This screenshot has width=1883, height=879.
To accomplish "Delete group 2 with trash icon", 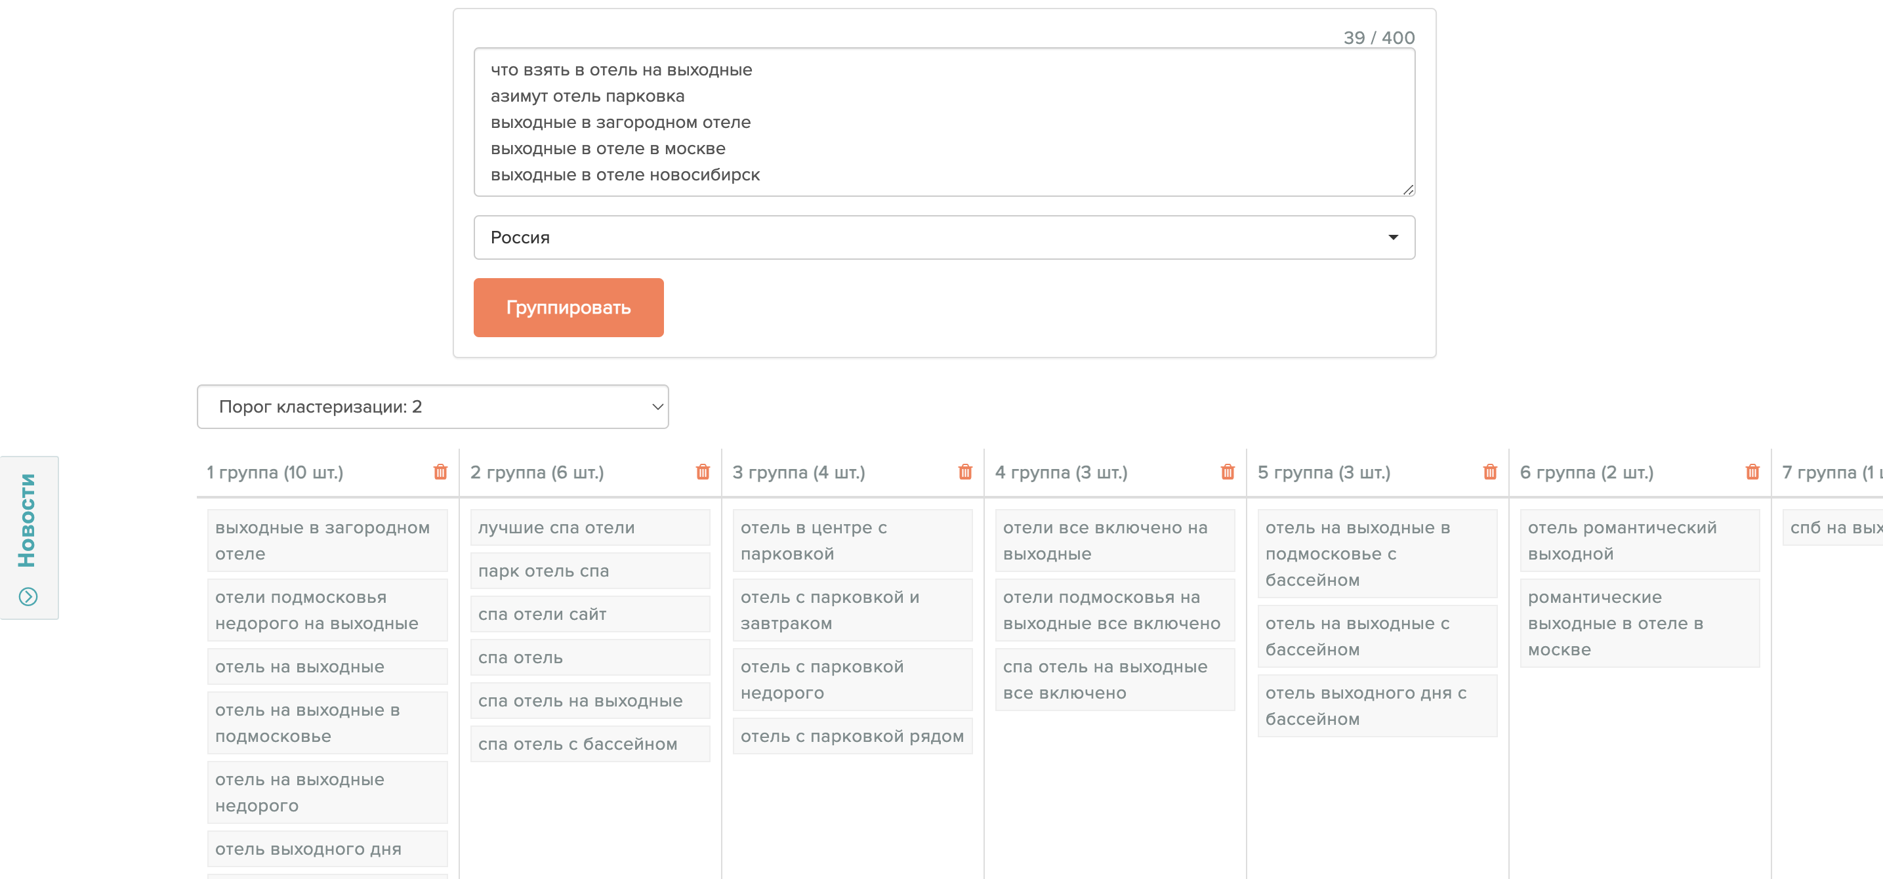I will tap(703, 472).
